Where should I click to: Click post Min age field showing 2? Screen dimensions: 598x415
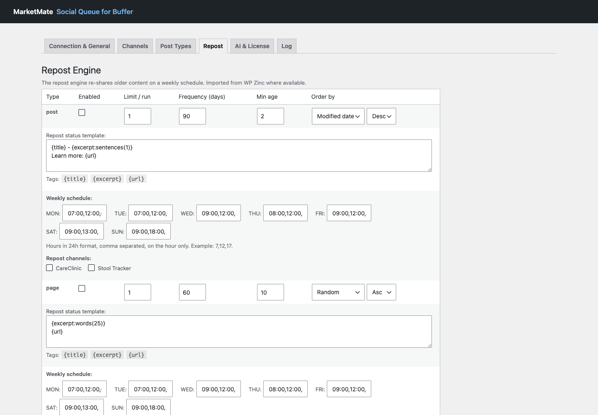(x=270, y=116)
